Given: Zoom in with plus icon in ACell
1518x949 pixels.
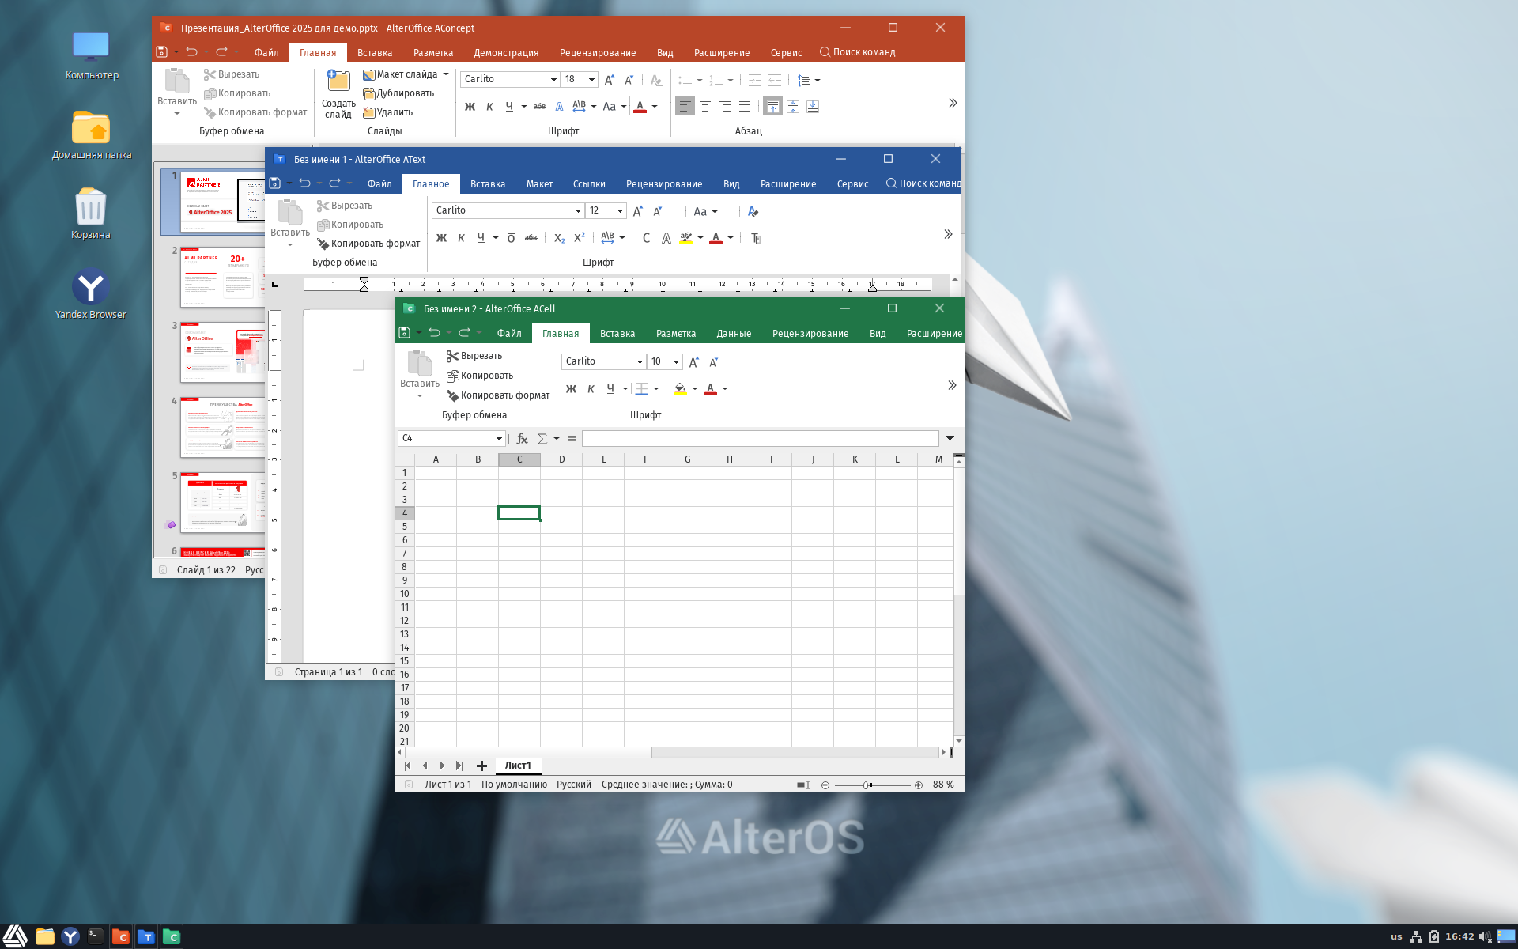Looking at the screenshot, I should tap(919, 785).
